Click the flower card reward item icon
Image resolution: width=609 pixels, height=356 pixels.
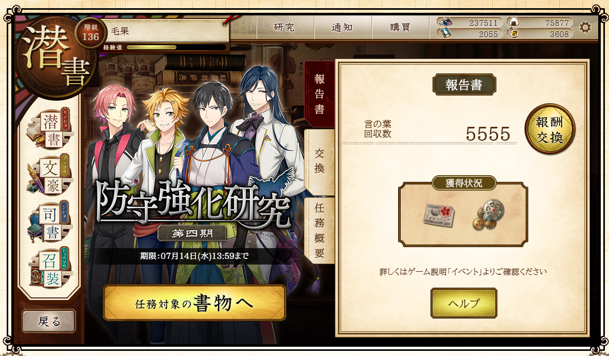tap(439, 214)
